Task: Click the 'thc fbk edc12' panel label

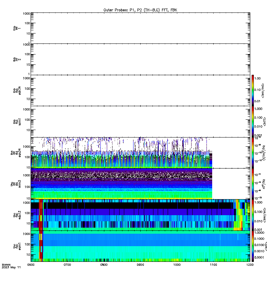Action: tap(17, 215)
